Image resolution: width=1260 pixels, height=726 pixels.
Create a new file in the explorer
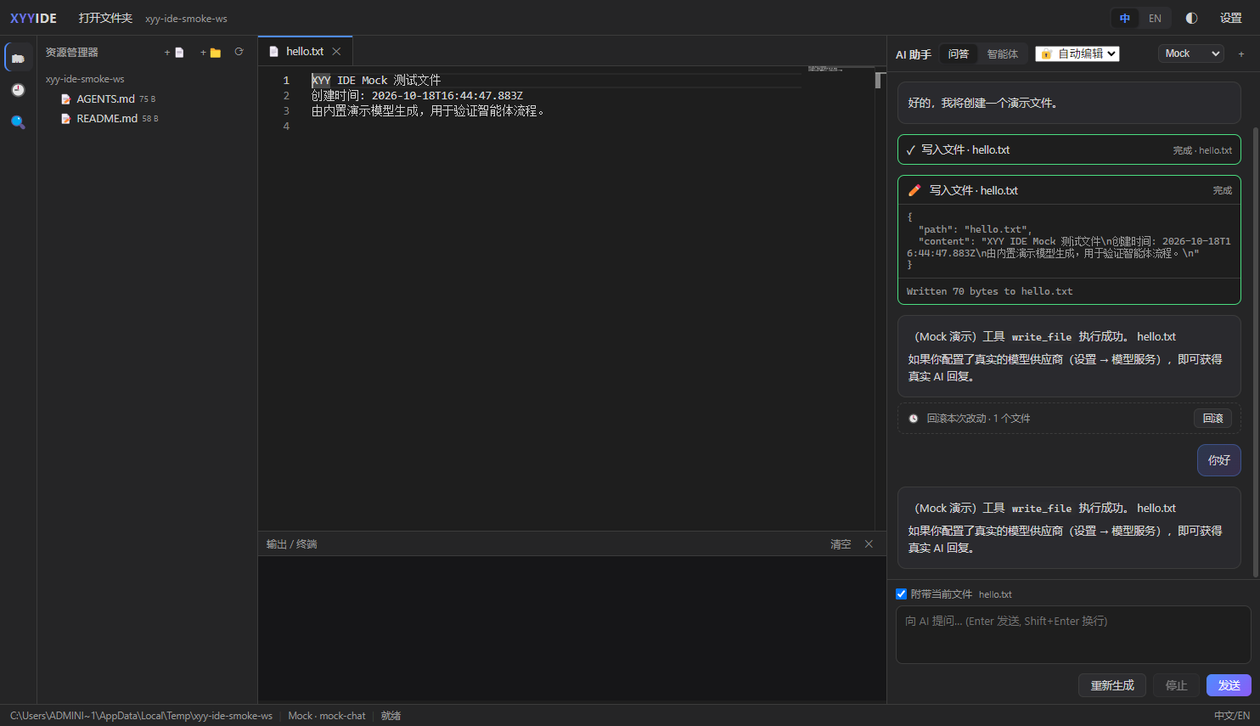174,53
